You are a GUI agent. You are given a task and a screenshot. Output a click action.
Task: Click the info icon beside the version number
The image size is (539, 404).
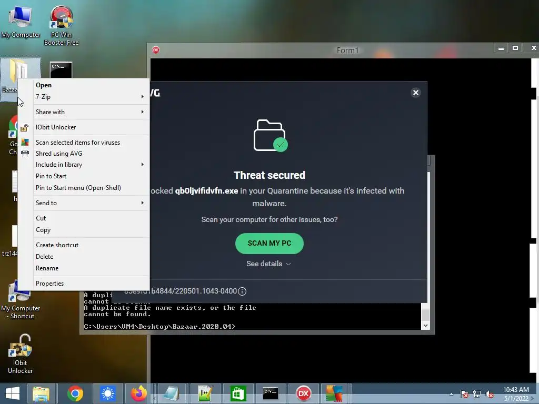(242, 291)
